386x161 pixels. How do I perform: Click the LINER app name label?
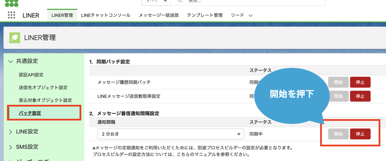(x=31, y=15)
